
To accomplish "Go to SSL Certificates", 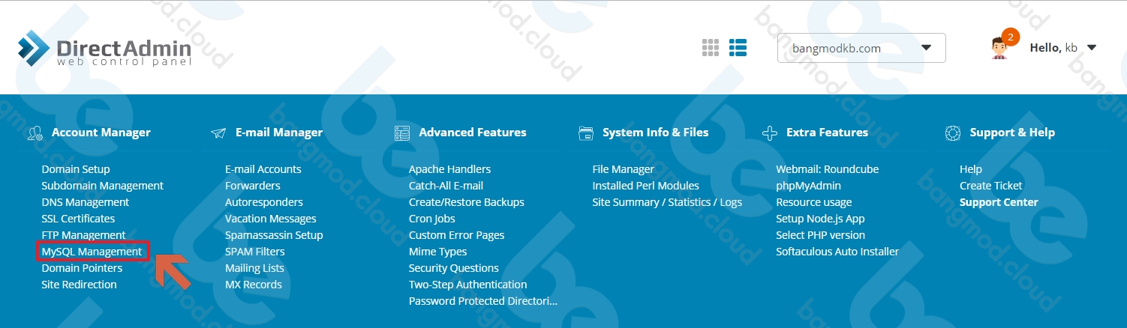I will click(x=78, y=219).
